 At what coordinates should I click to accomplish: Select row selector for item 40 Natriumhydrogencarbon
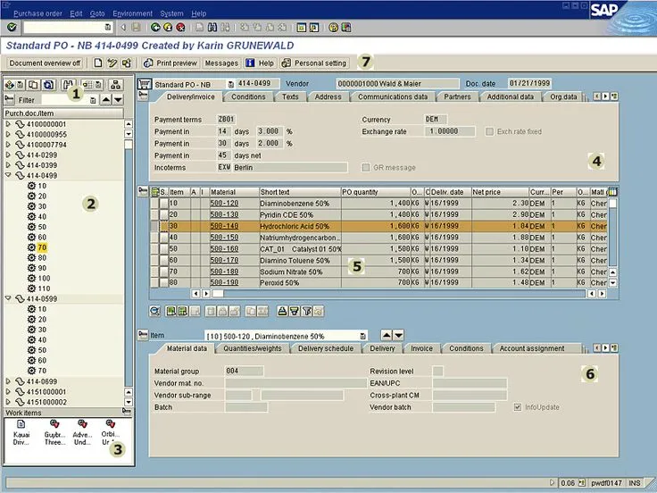click(x=154, y=238)
